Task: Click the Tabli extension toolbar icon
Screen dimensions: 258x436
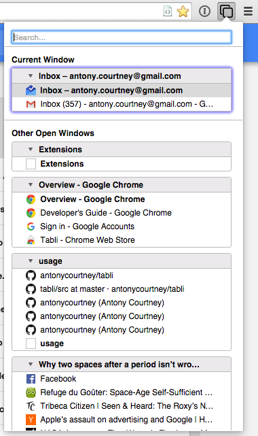Action: point(226,12)
